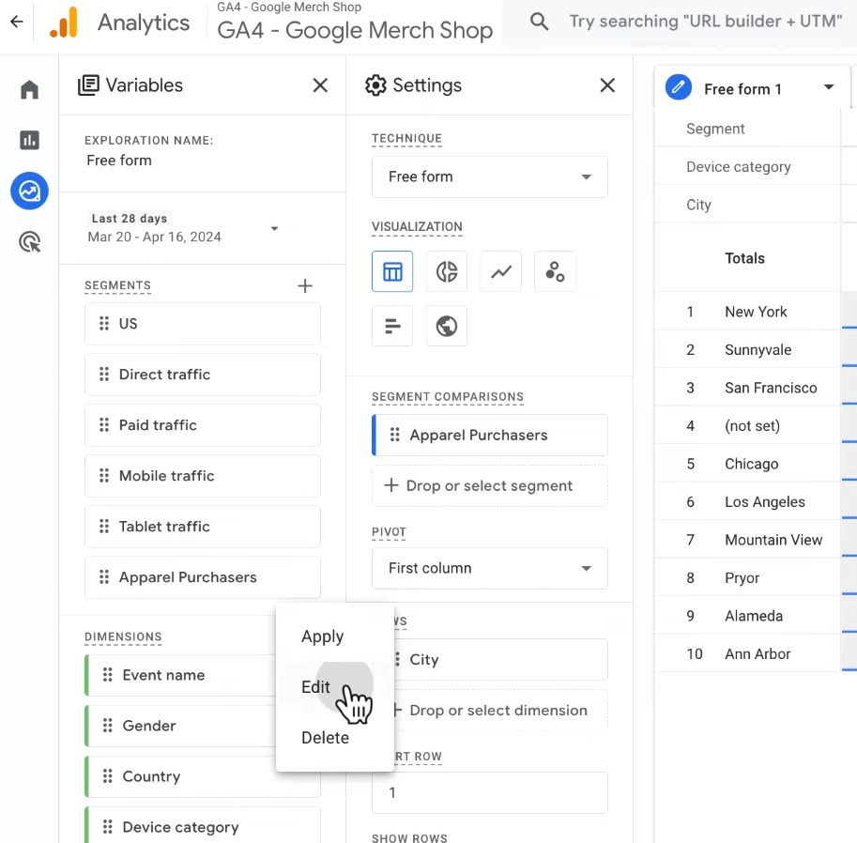Click drag handle of Mobile traffic segment
The width and height of the screenshot is (857, 843).
(104, 476)
